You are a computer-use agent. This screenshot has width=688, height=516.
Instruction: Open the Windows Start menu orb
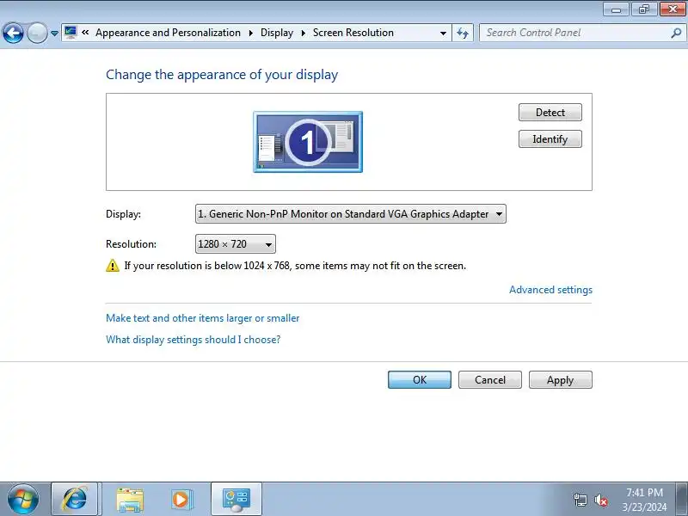coord(23,499)
